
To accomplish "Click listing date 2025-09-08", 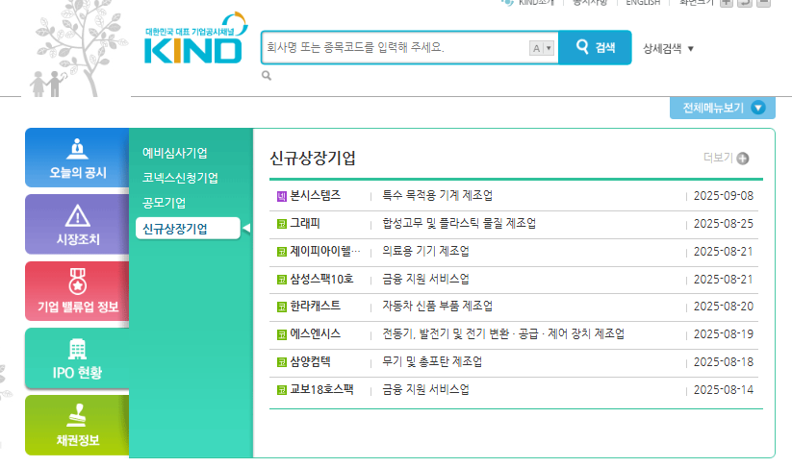I will point(724,196).
